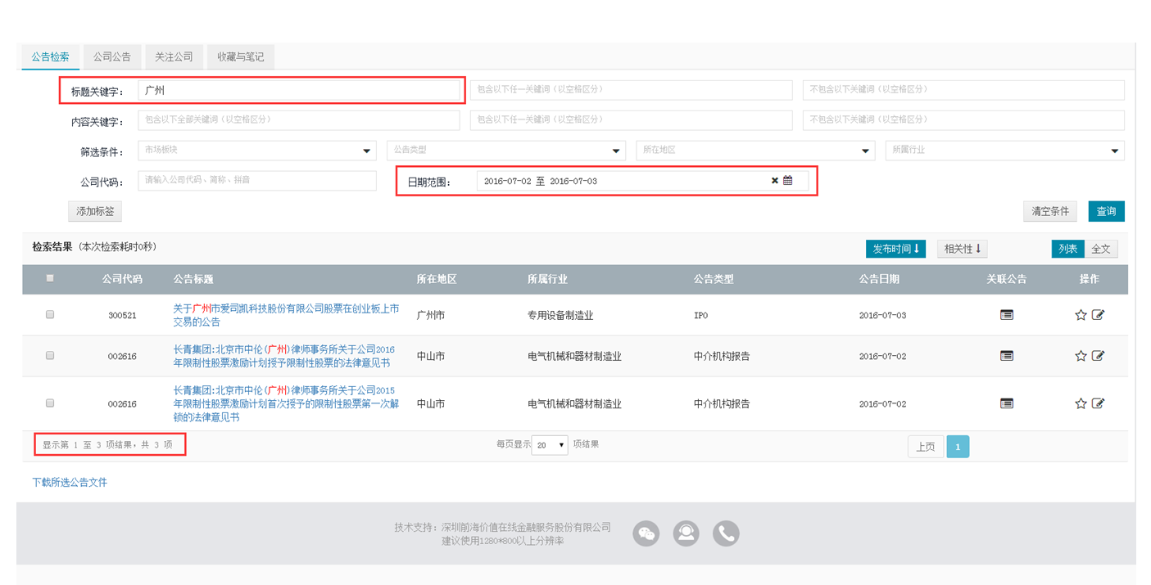Check the 长青集团 2016 限制性股票 row
This screenshot has width=1151, height=585.
50,355
